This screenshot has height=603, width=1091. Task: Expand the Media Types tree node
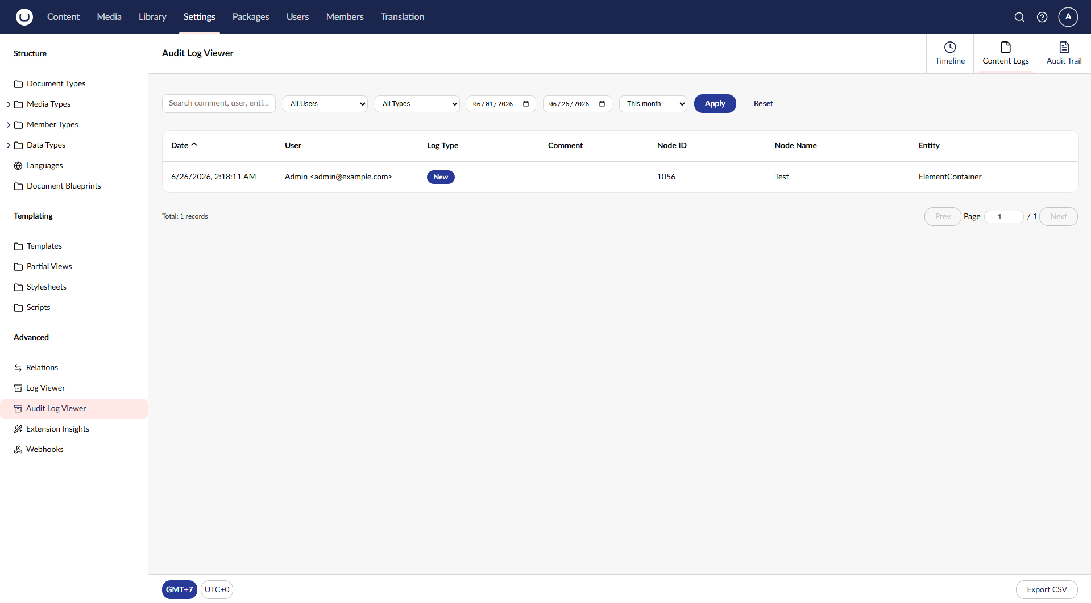(x=9, y=104)
